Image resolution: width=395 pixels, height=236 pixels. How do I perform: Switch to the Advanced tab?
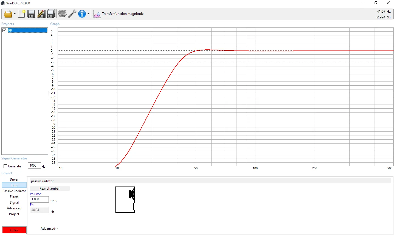point(14,208)
